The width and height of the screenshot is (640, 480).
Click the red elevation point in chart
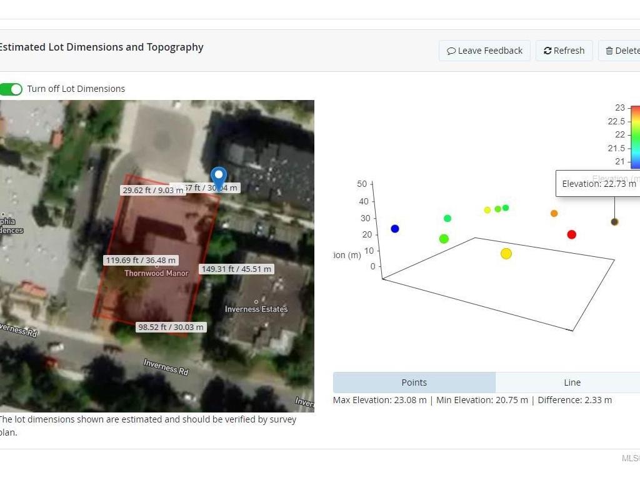tap(571, 234)
